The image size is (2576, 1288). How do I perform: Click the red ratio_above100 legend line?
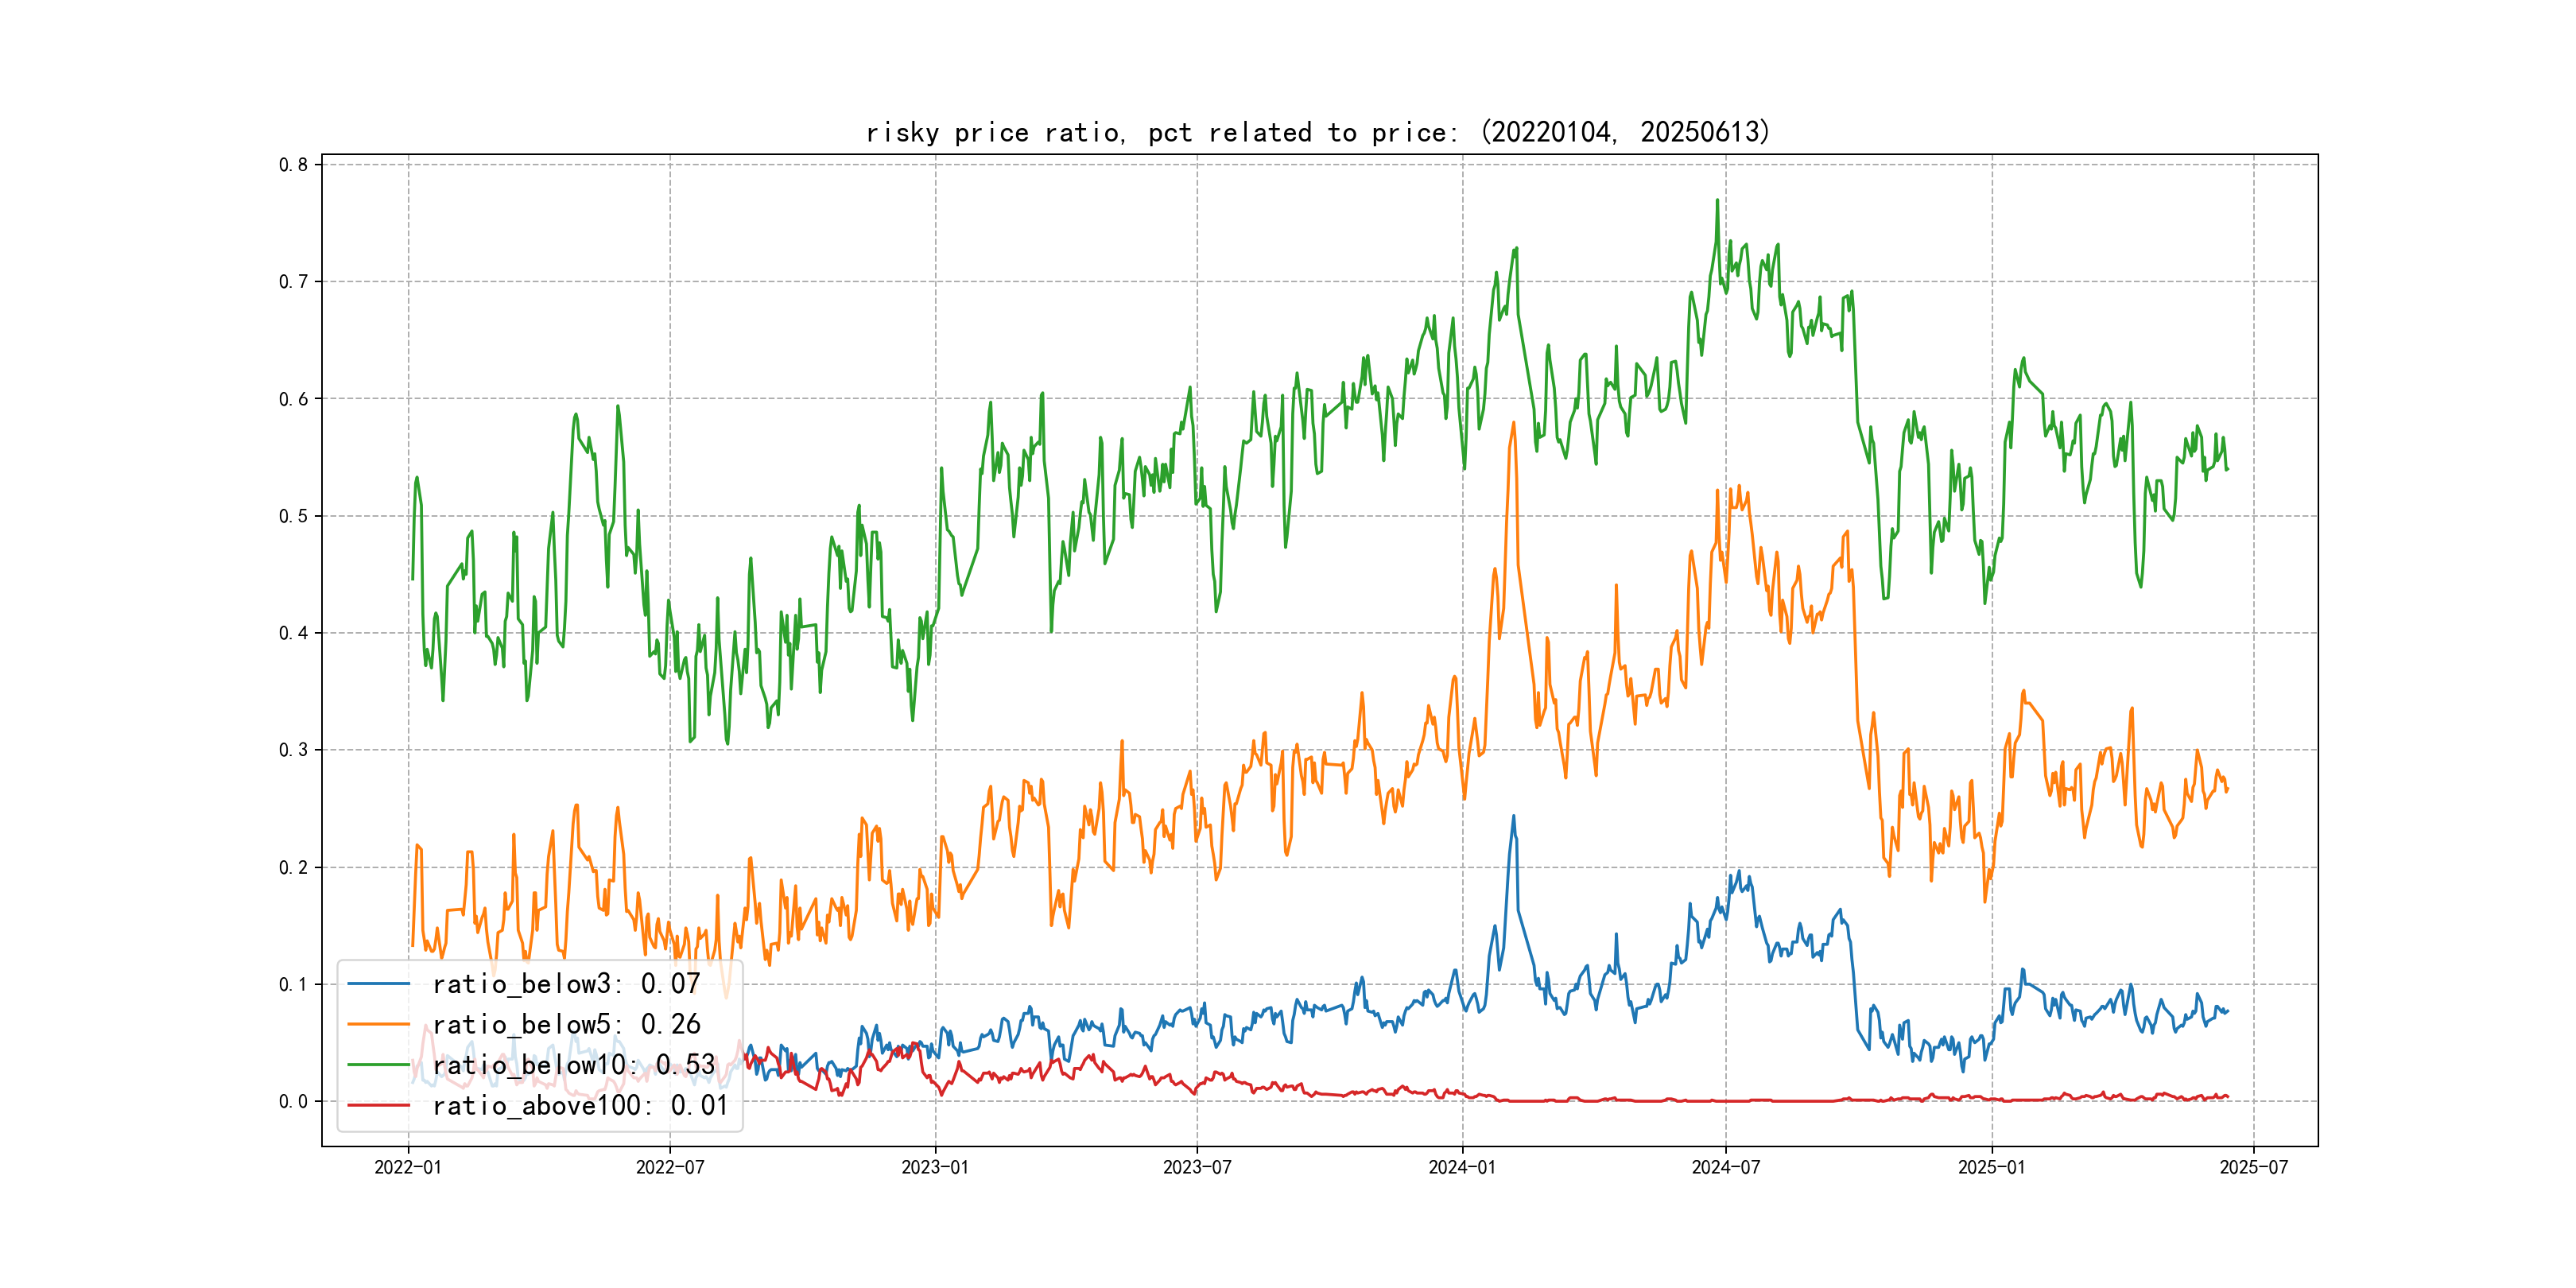click(x=378, y=1105)
